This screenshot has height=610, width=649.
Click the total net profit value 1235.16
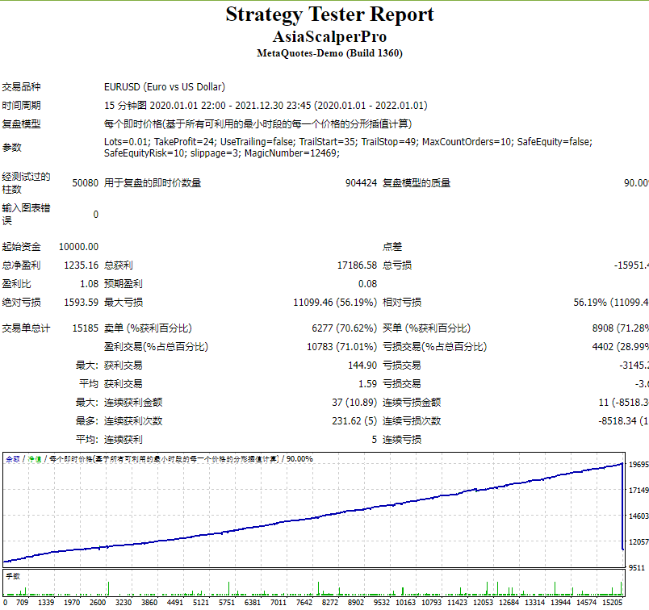pyautogui.click(x=81, y=265)
